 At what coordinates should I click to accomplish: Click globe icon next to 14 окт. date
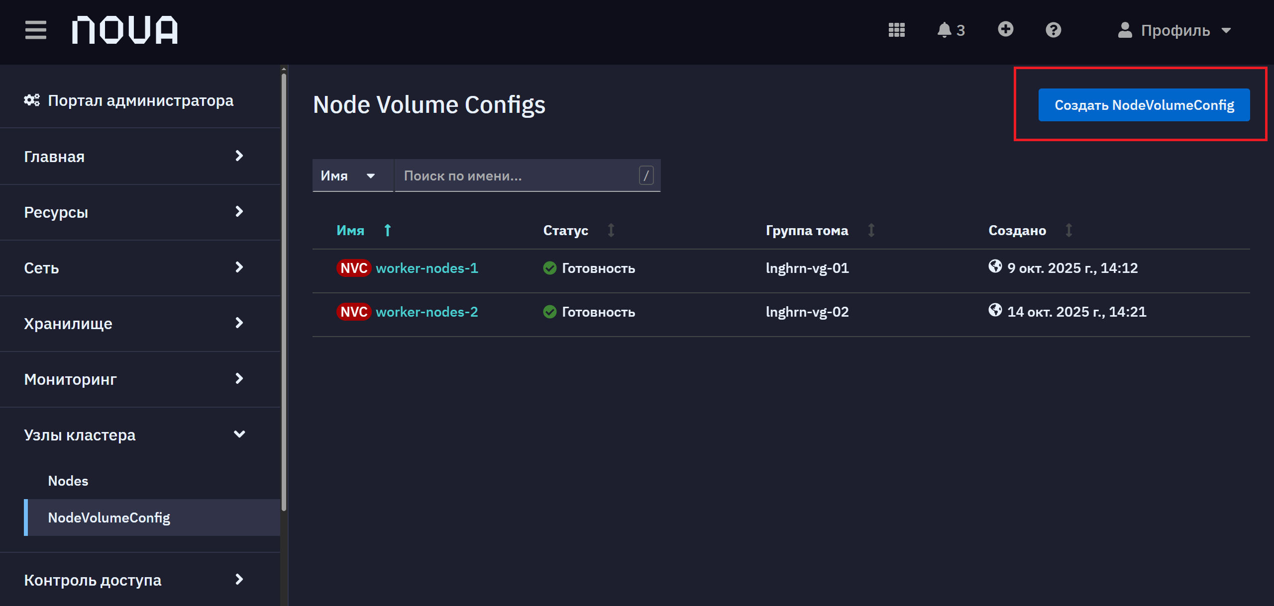click(995, 310)
